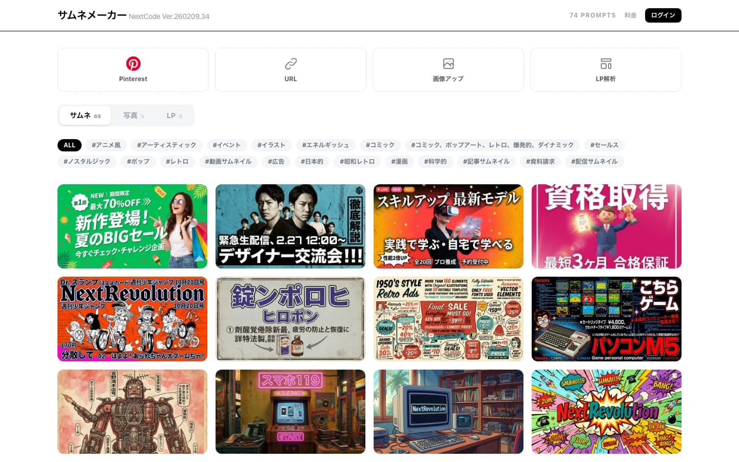Select the 1950's Style Retro Ads thumbnail
This screenshot has height=462, width=739.
pyautogui.click(x=448, y=319)
